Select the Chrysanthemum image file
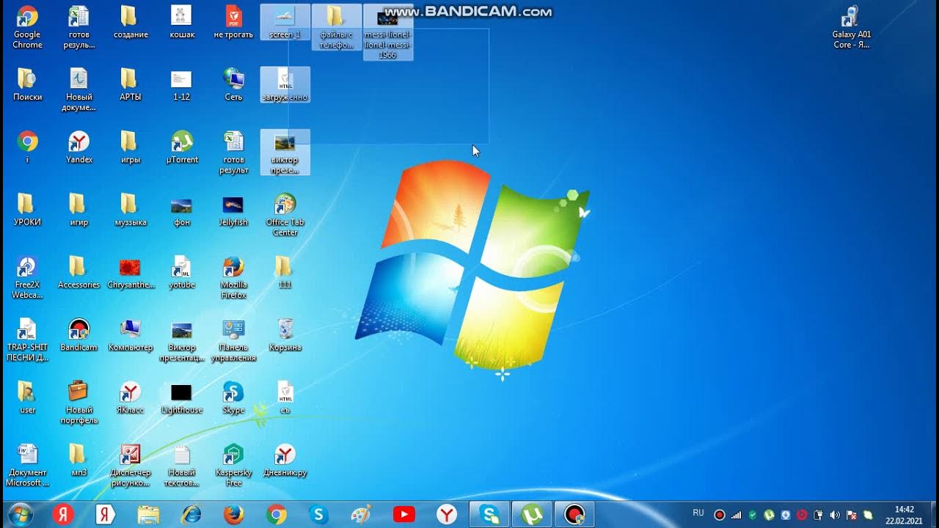This screenshot has height=528, width=939. click(131, 272)
